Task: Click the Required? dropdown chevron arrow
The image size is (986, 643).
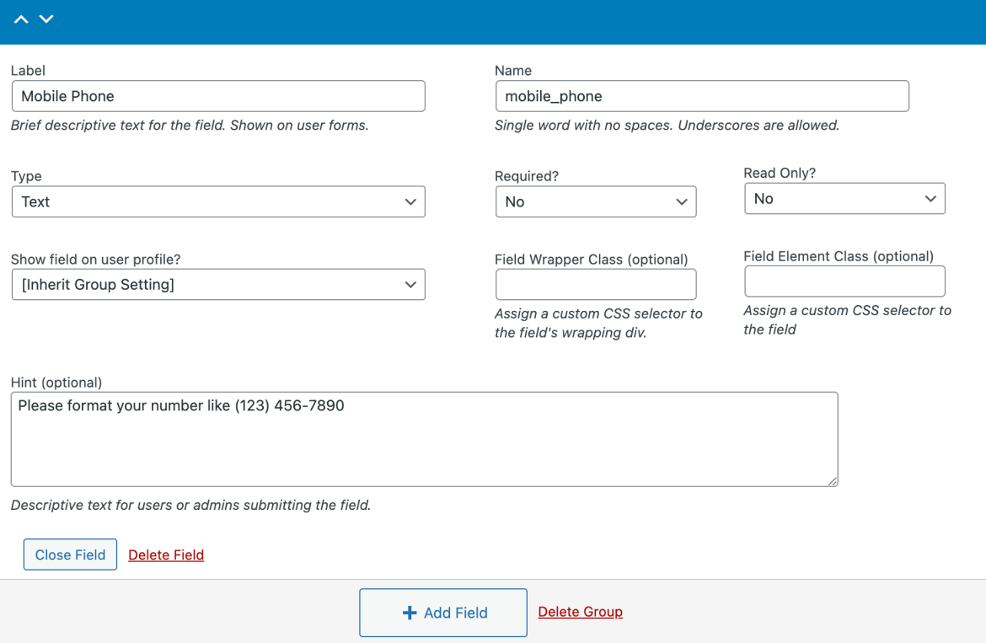Action: coord(683,201)
